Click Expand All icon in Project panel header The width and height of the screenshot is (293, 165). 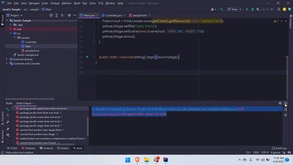[57, 15]
